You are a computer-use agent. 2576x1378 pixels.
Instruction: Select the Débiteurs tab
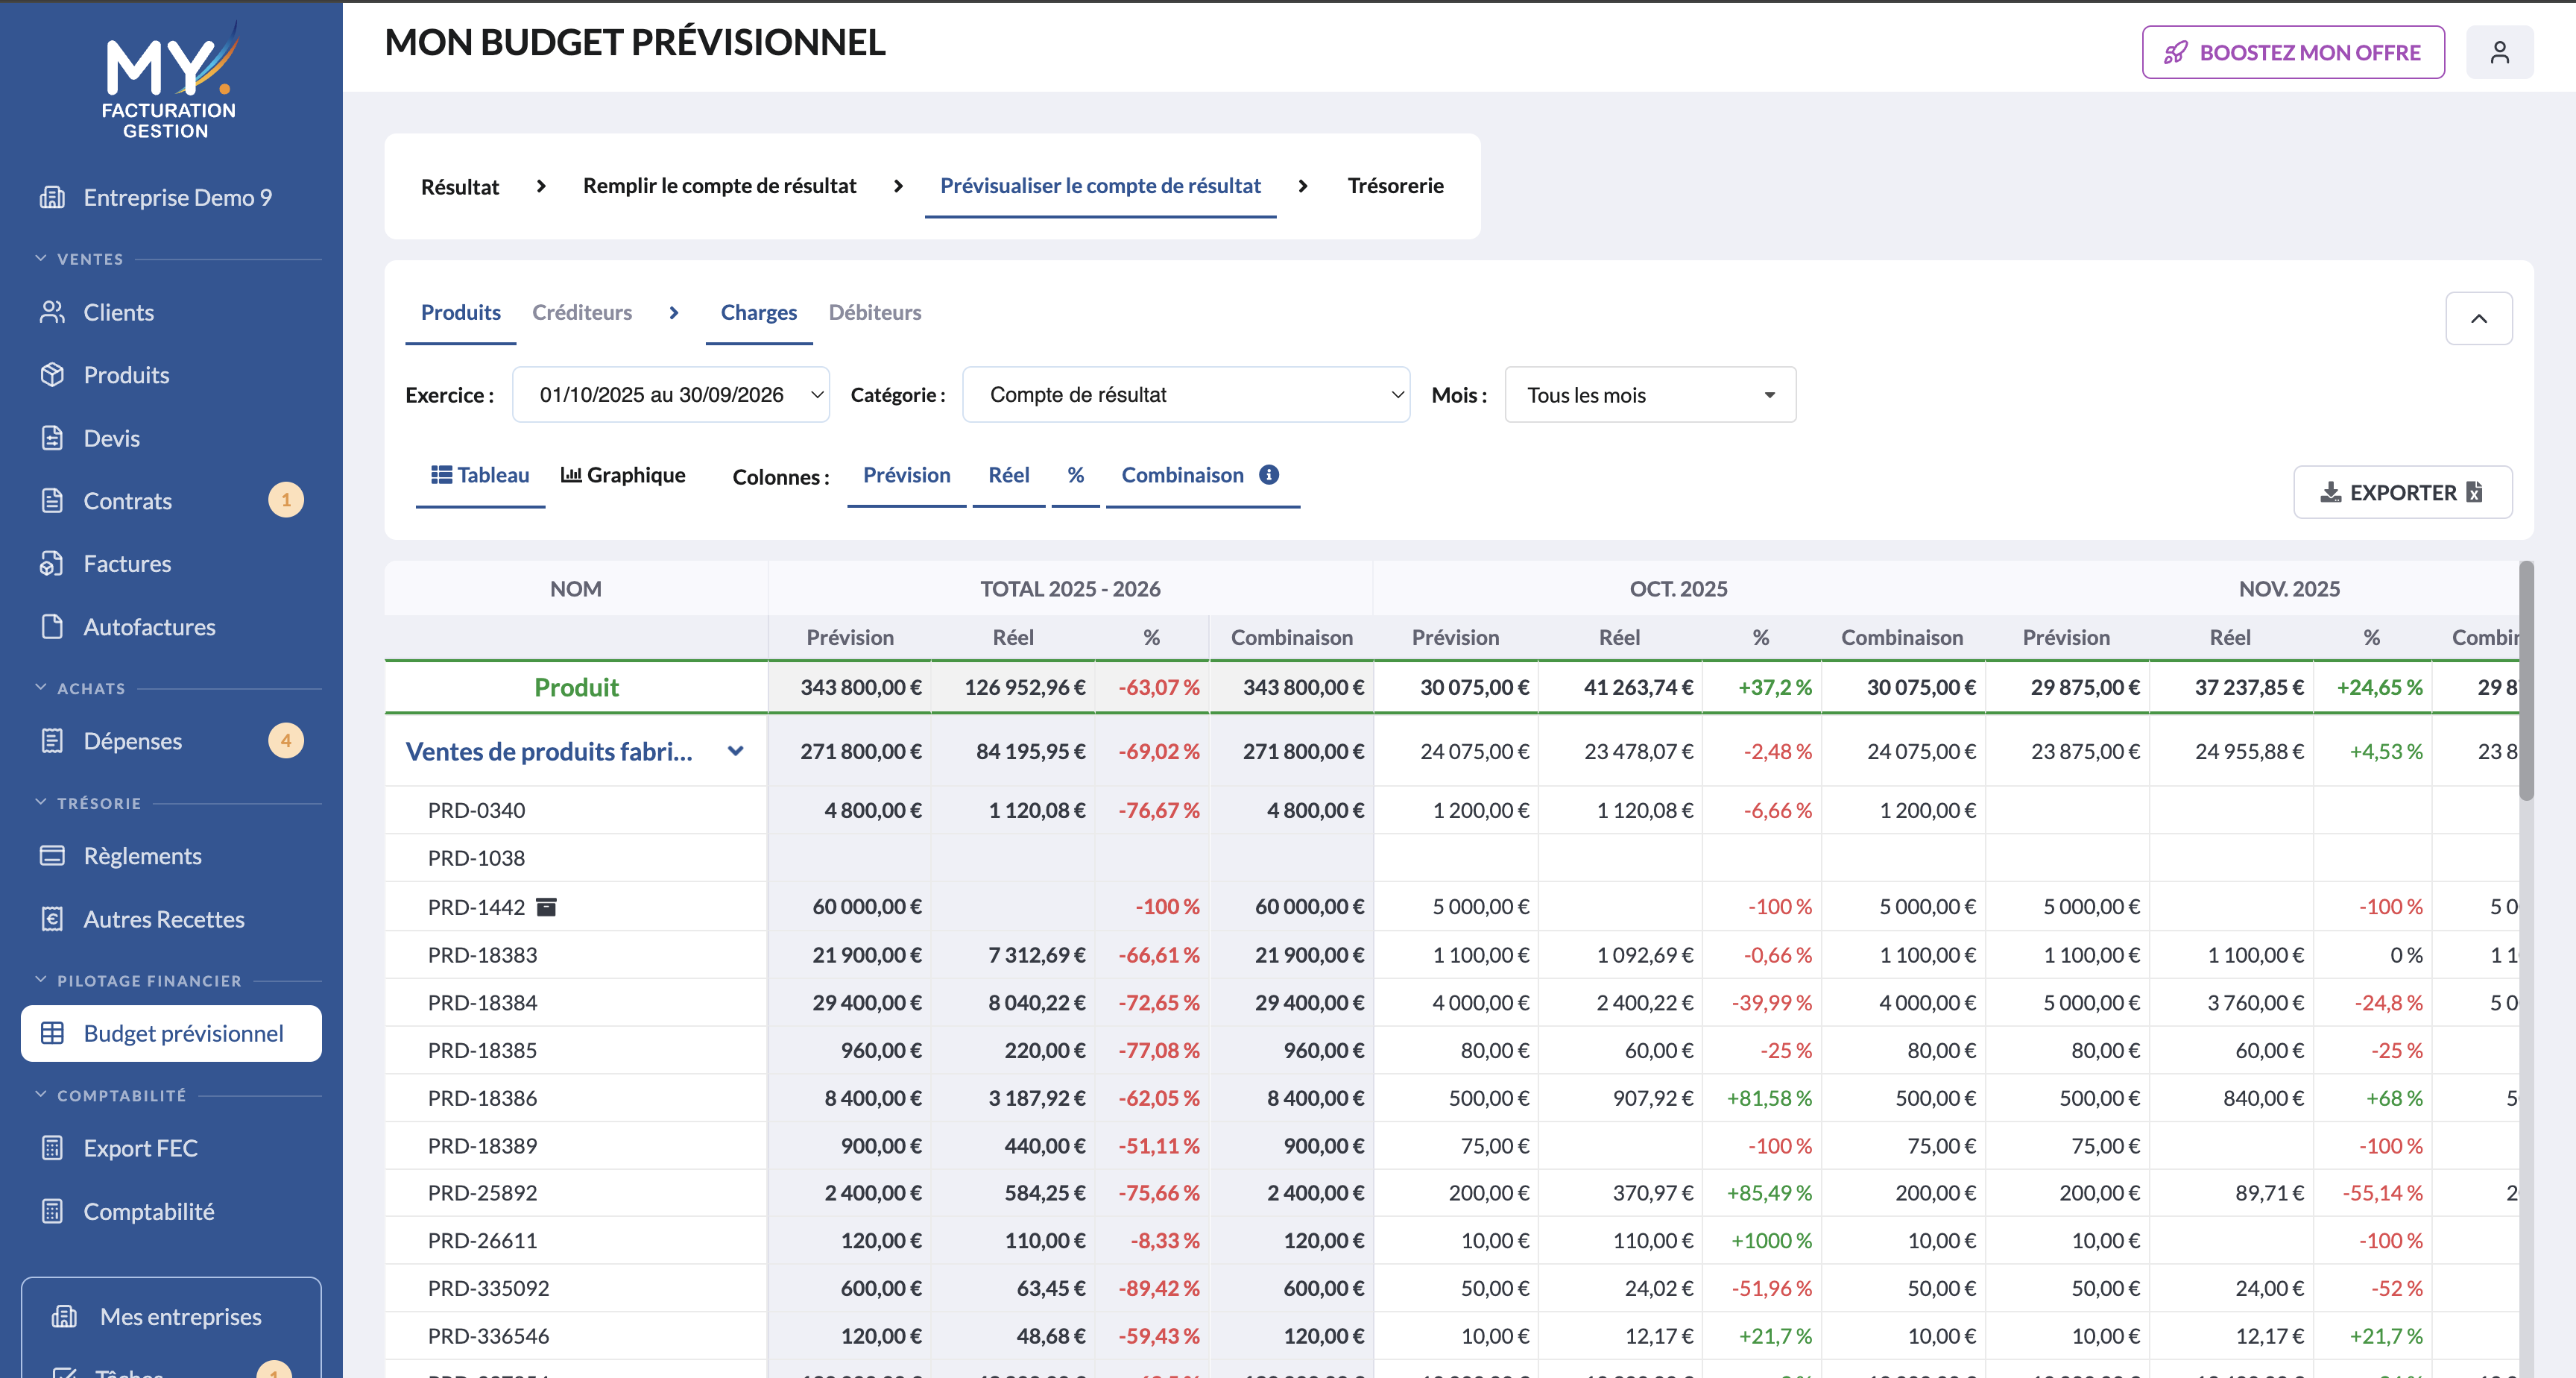click(x=874, y=312)
